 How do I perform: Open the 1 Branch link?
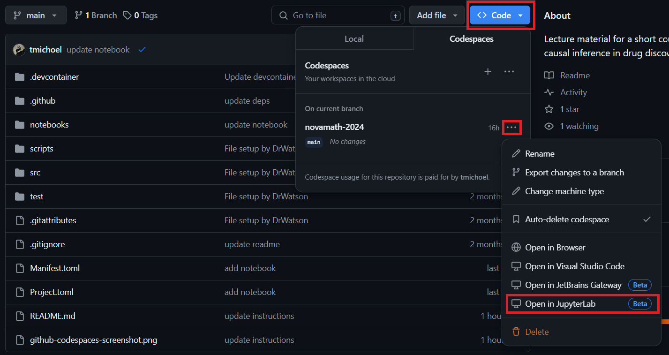click(x=96, y=15)
